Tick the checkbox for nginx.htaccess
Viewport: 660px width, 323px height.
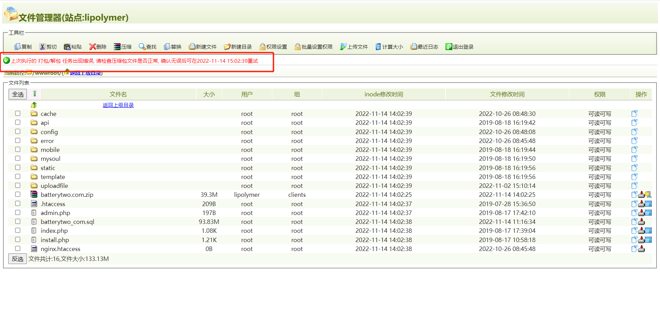[x=18, y=248]
